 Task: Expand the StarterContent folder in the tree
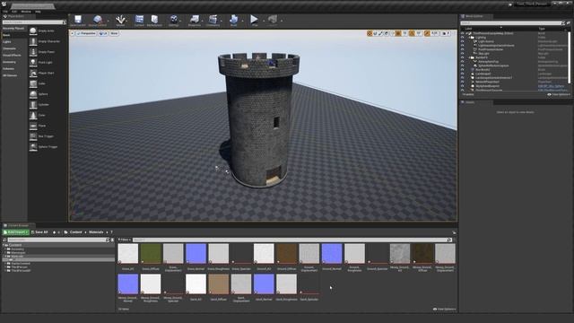5,263
